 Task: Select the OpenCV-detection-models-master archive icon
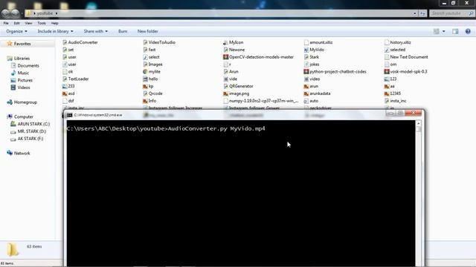click(225, 57)
